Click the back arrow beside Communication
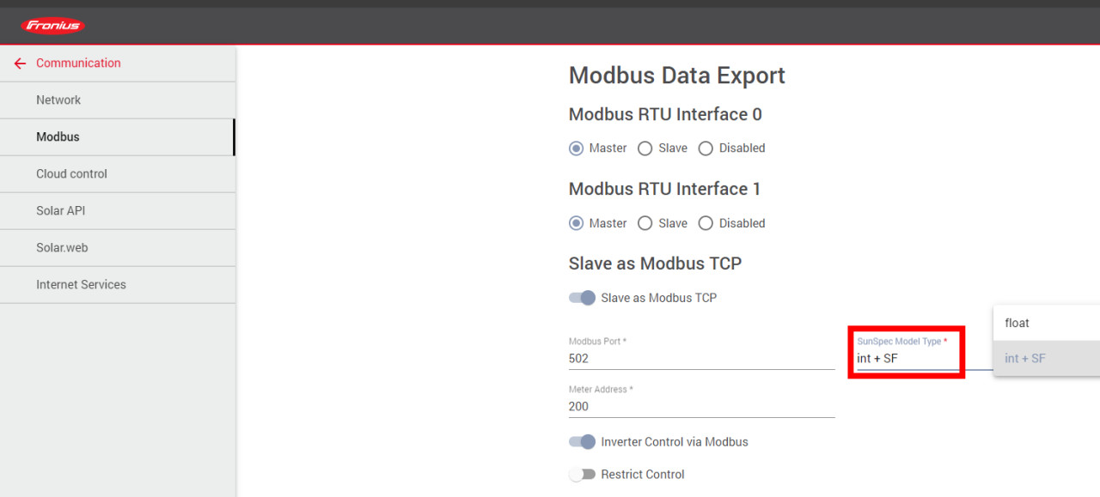Image resolution: width=1100 pixels, height=497 pixels. click(x=20, y=64)
